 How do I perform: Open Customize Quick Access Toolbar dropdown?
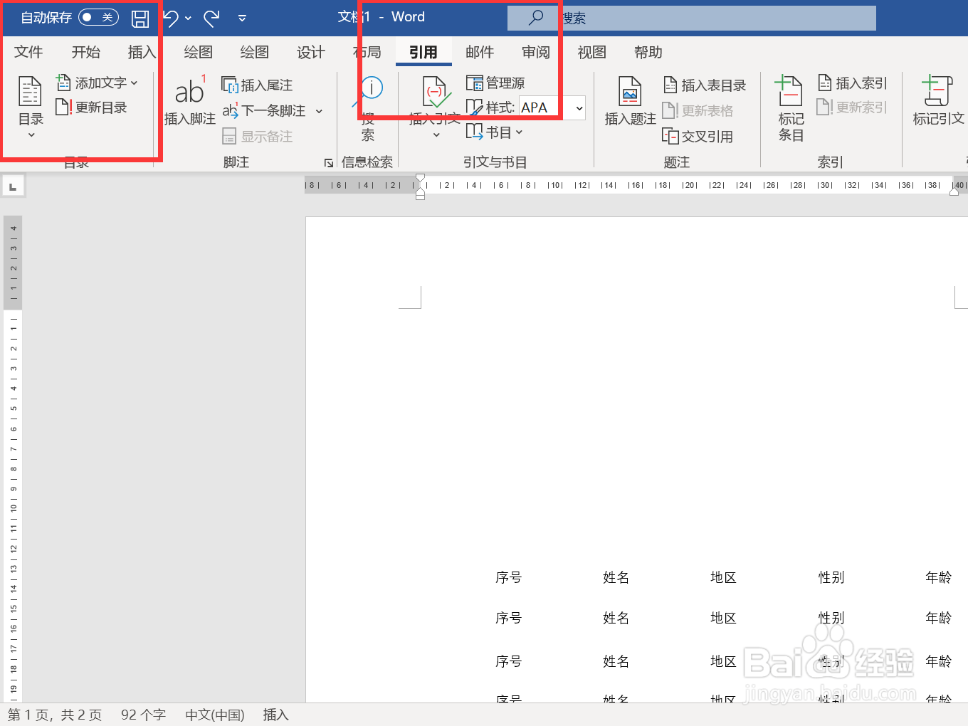click(242, 19)
